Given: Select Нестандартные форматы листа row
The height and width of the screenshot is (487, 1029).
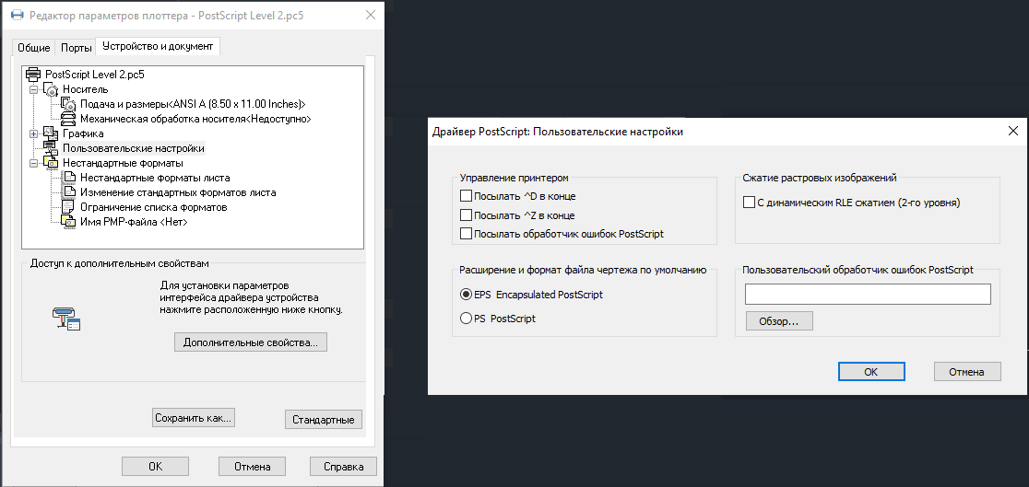Looking at the screenshot, I should tap(155, 178).
